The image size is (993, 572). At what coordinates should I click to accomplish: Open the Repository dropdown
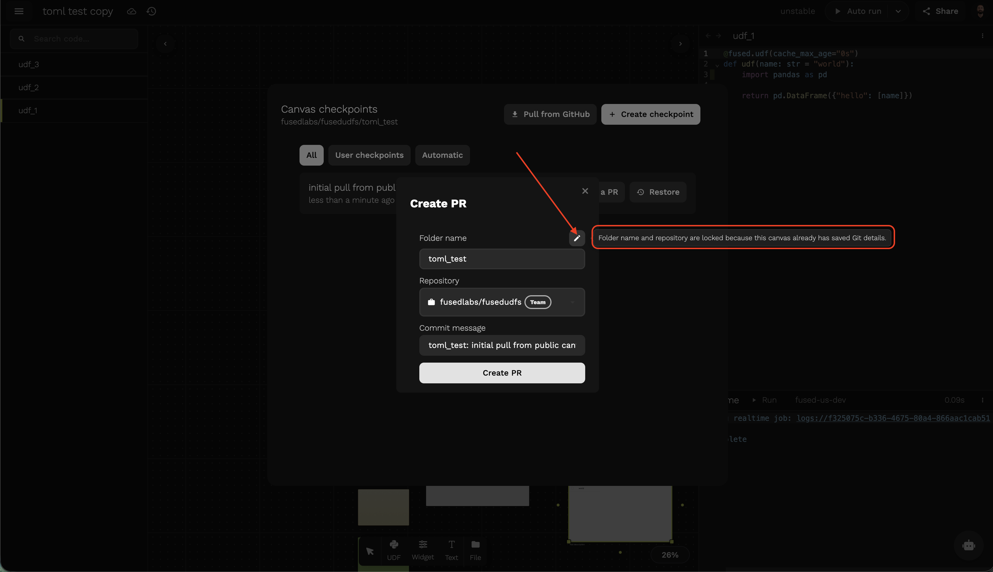tap(502, 302)
